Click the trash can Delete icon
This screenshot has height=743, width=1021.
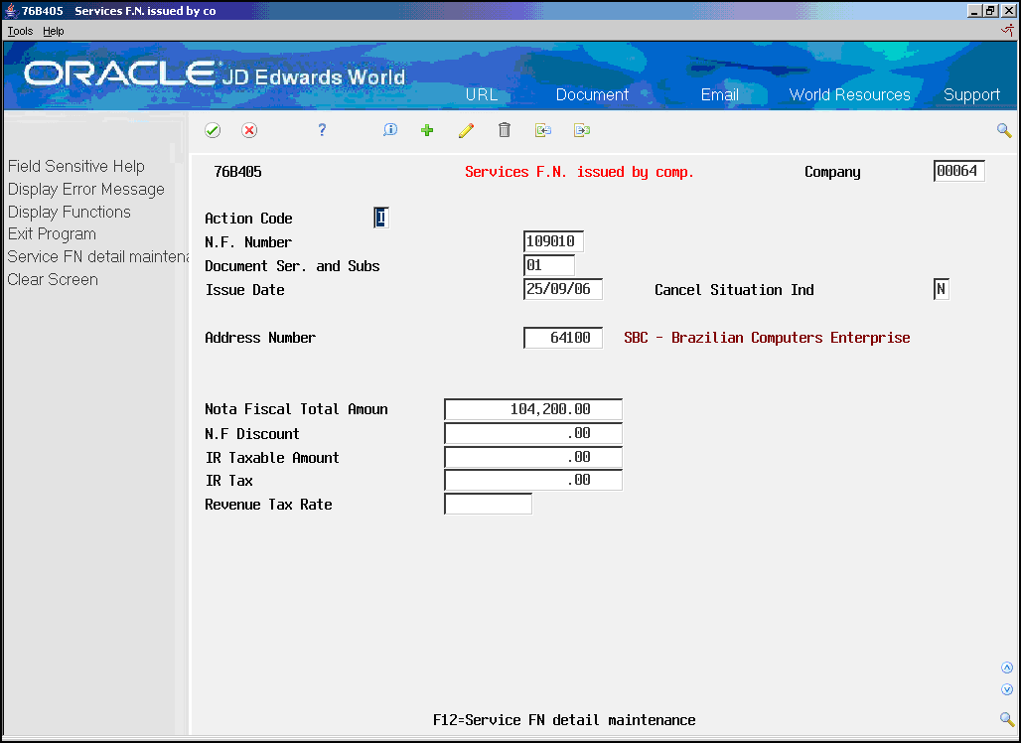[504, 129]
